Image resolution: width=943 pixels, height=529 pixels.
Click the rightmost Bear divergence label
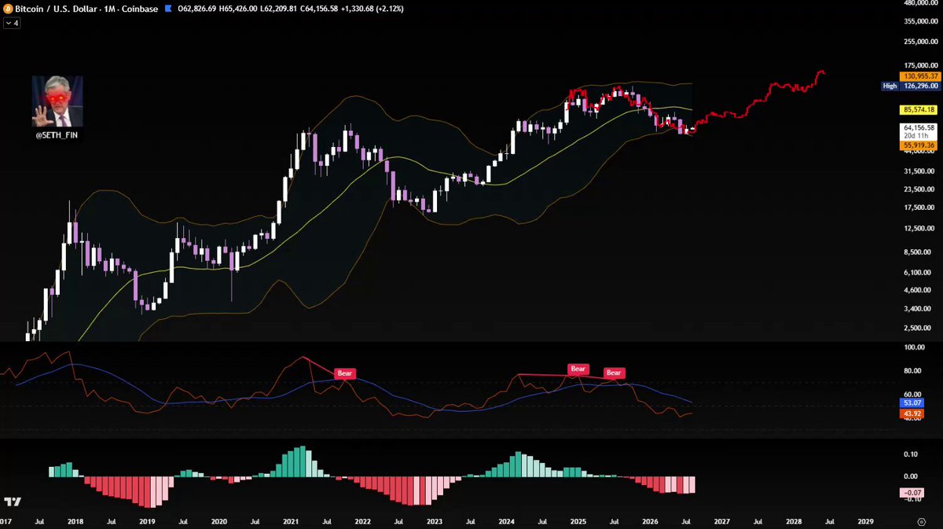pos(614,373)
